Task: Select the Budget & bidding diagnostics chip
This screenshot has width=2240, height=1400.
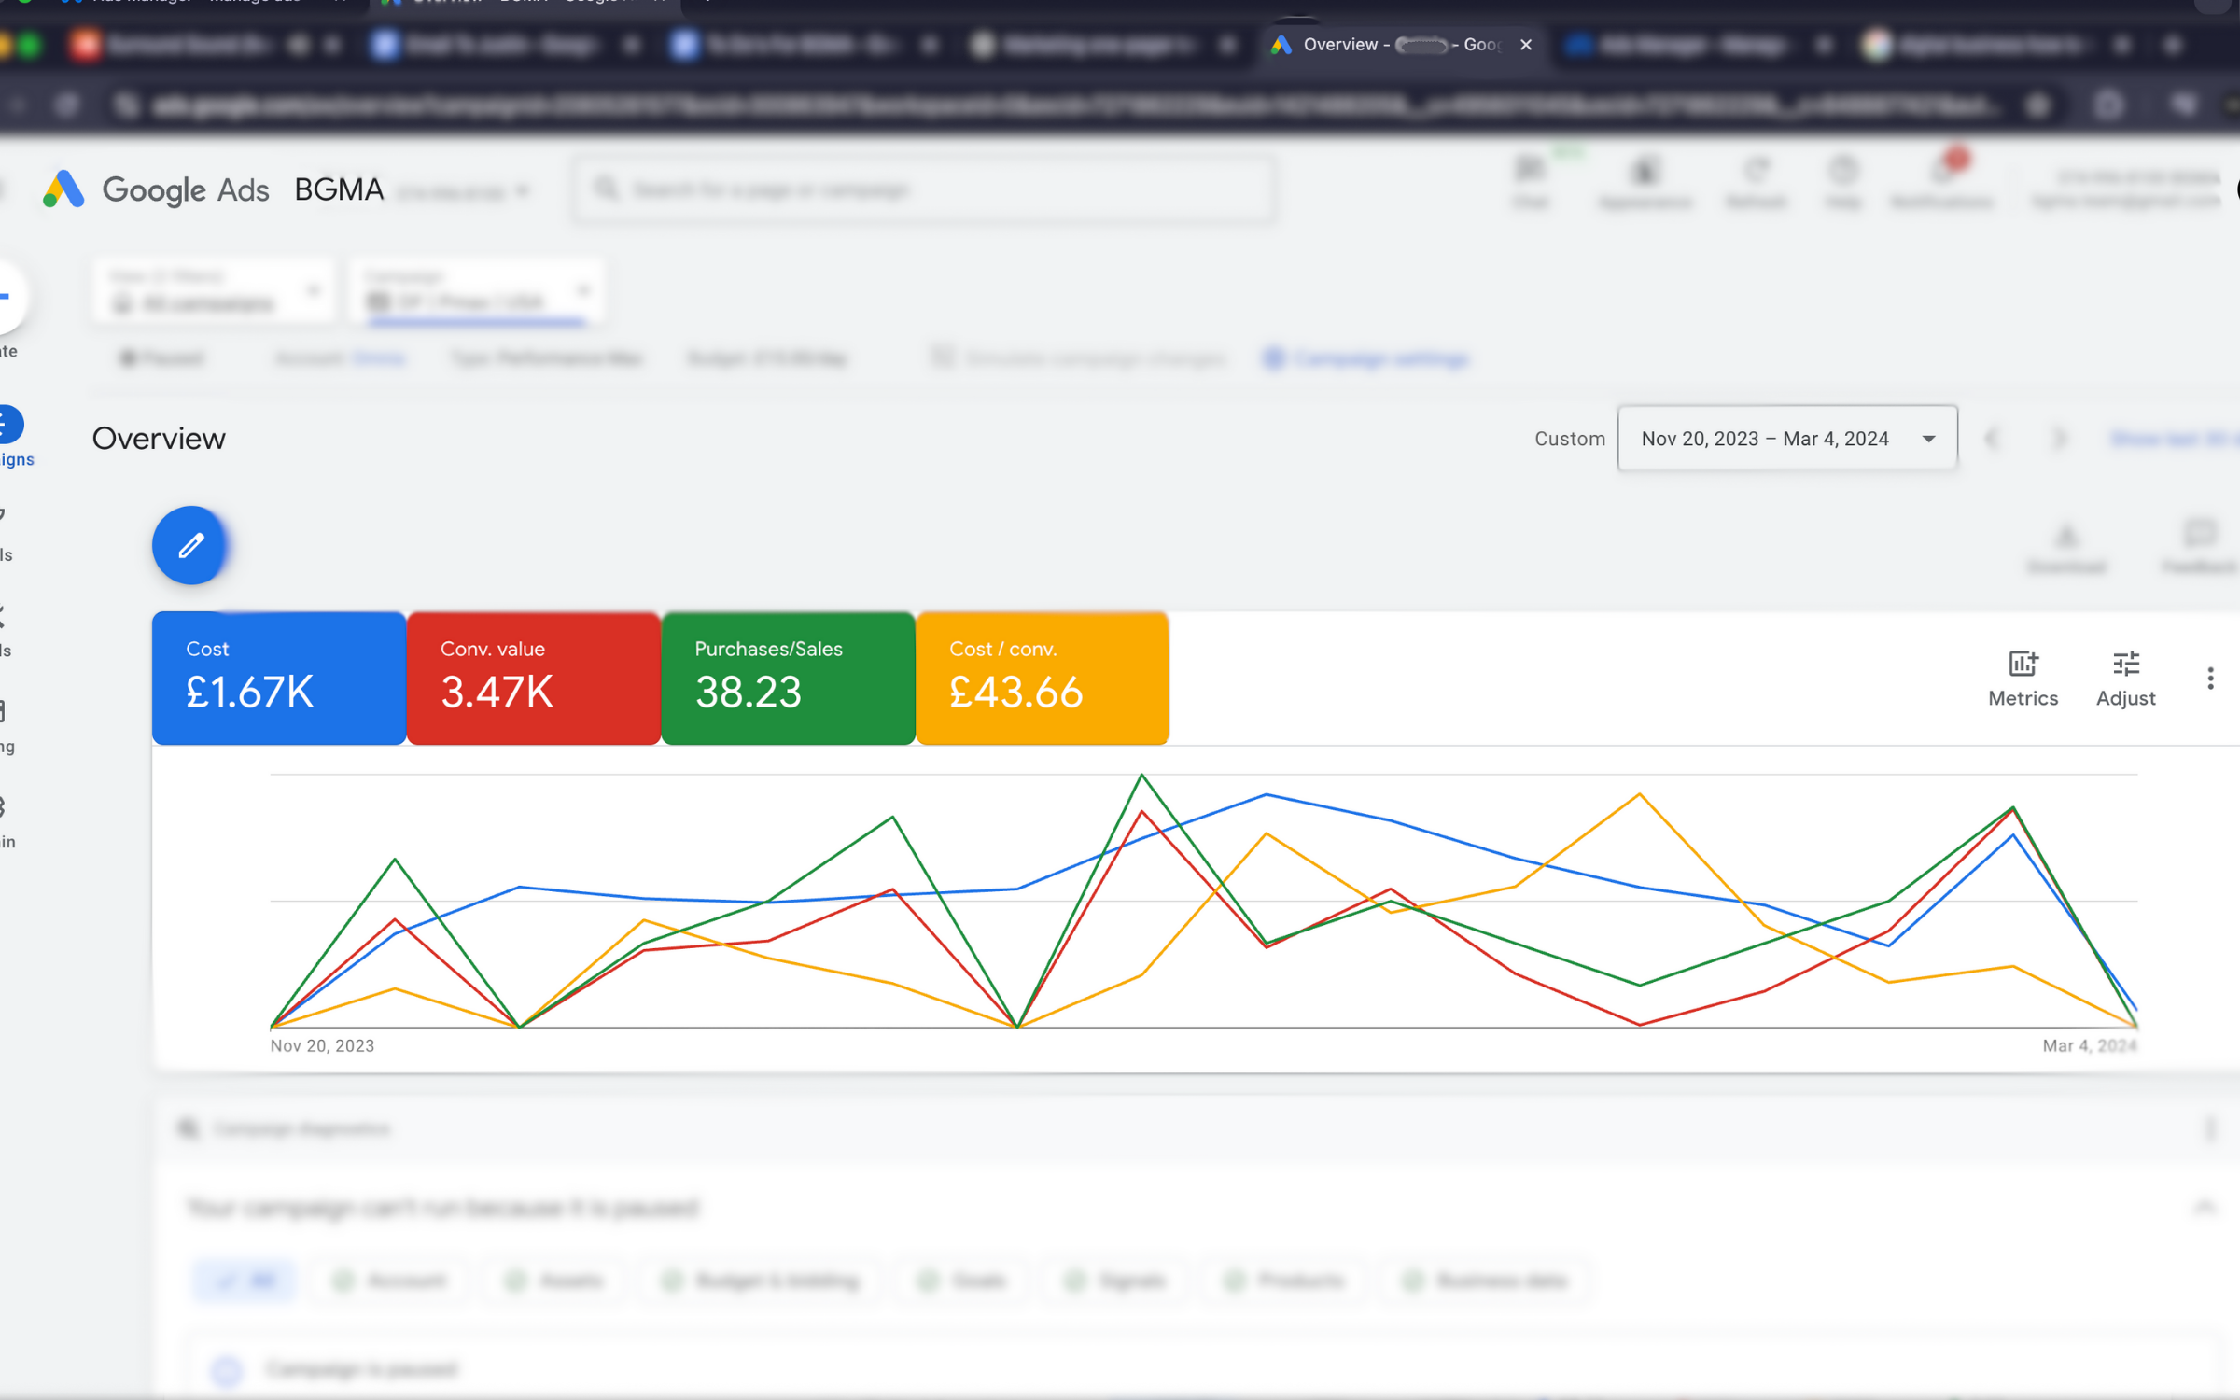Action: 761,1281
